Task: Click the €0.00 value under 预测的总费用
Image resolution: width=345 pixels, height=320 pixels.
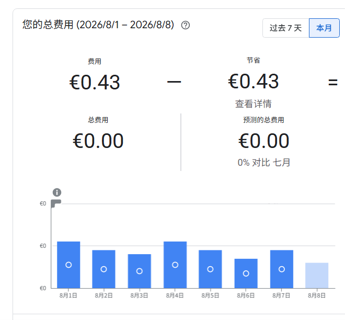Action: point(263,141)
